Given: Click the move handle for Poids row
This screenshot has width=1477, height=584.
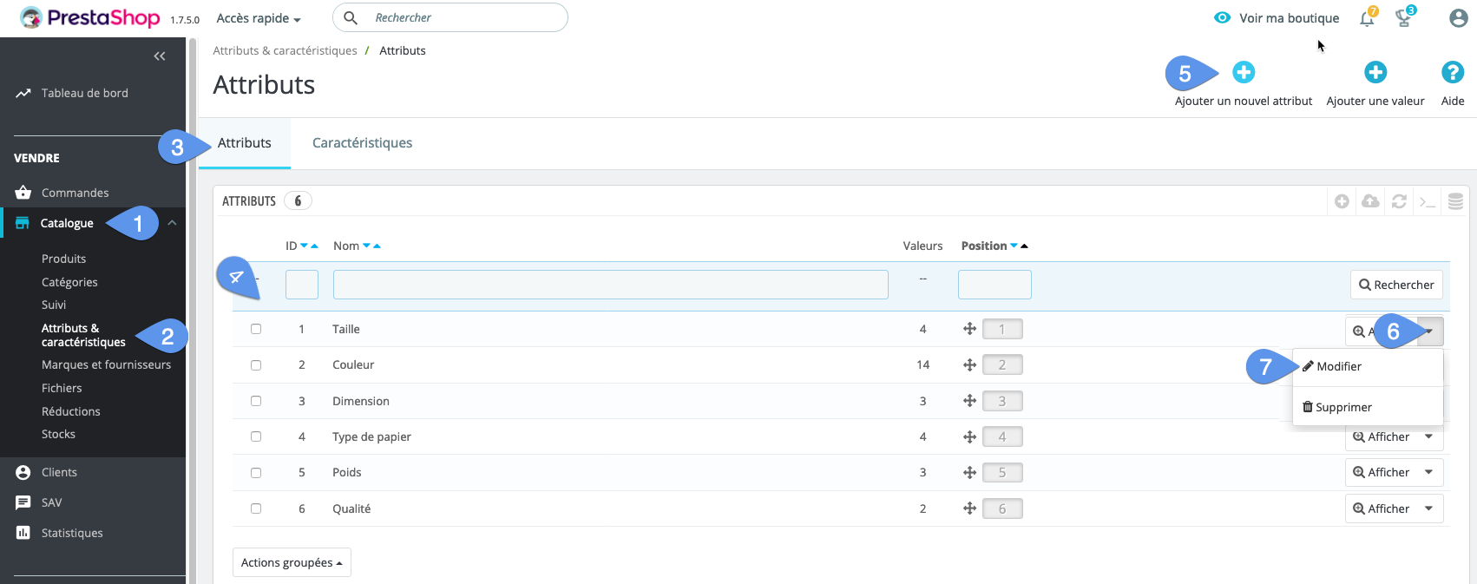Looking at the screenshot, I should [x=970, y=472].
